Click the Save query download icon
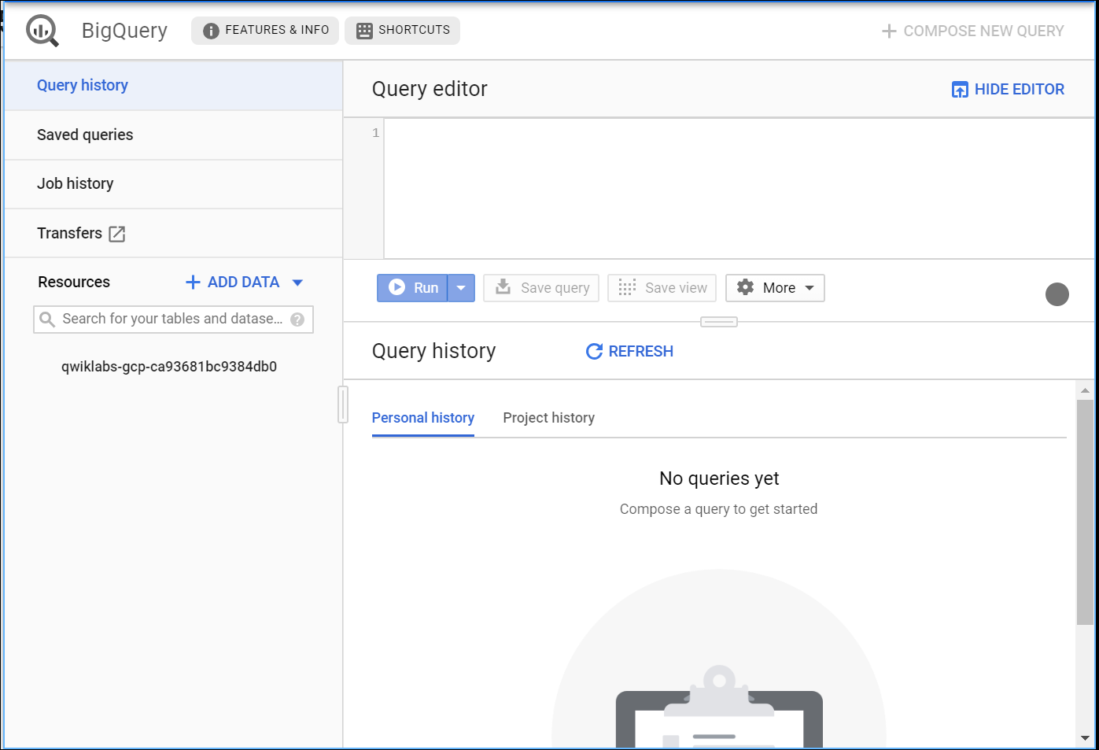1099x750 pixels. tap(503, 287)
